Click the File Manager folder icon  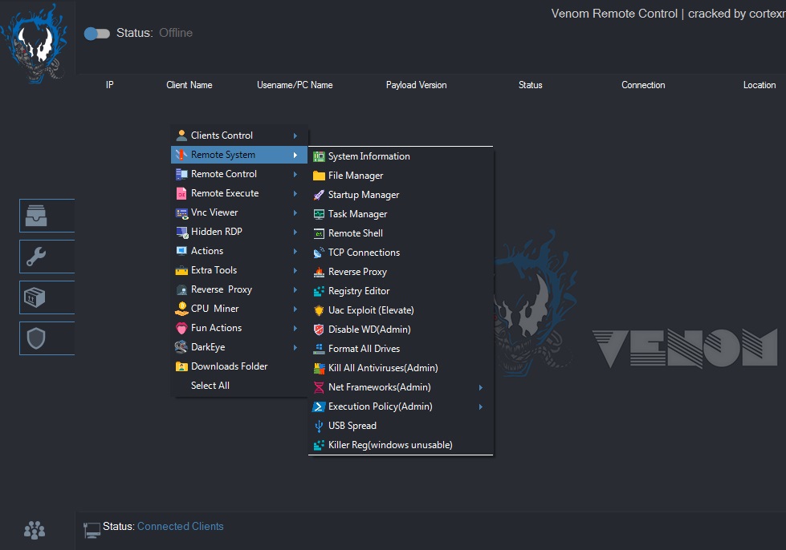[x=319, y=176]
